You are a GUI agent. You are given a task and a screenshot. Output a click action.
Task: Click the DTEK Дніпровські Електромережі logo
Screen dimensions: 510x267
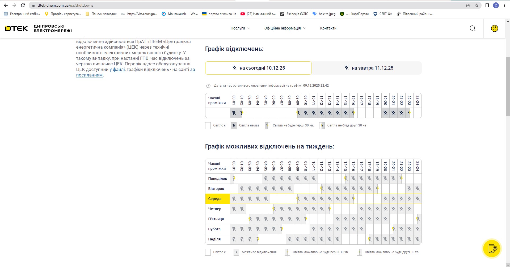(38, 28)
